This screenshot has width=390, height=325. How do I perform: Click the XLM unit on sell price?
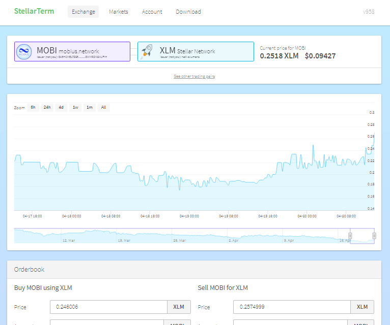(362, 307)
